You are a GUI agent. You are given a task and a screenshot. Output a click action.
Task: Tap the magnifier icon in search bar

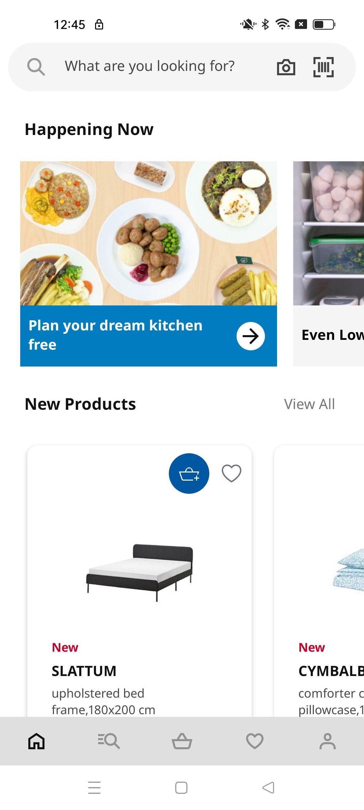point(36,67)
